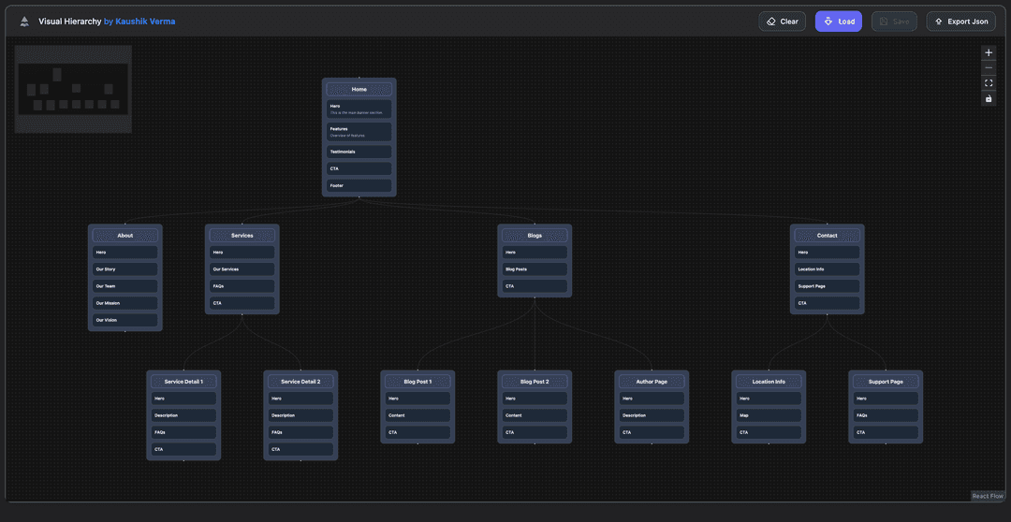
Task: Click the disabled Save button
Action: point(894,22)
